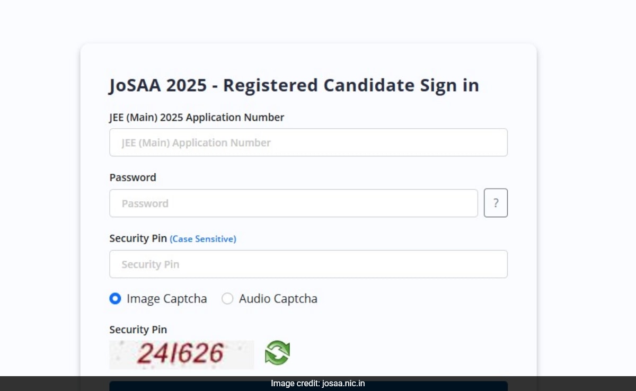This screenshot has height=391, width=636.
Task: Click the Image Captcha label text
Action: coord(167,299)
